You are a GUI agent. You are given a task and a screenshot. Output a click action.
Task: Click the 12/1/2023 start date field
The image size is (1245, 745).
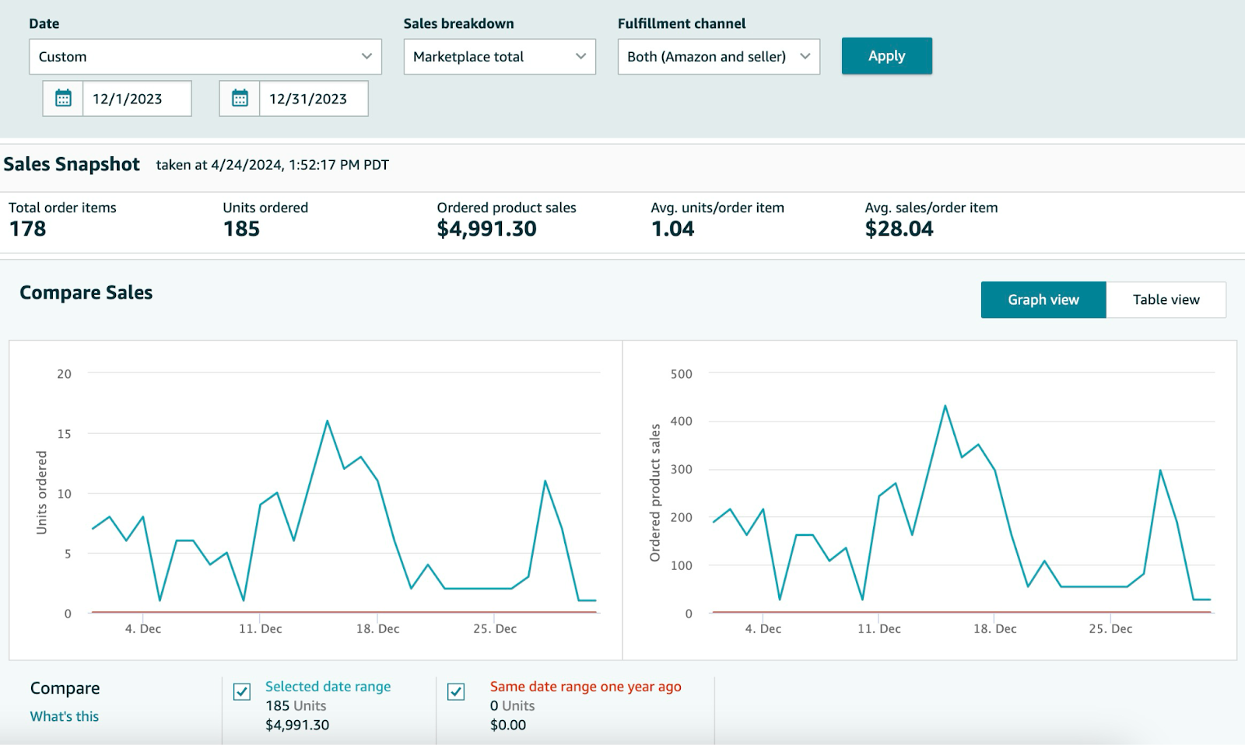coord(136,99)
